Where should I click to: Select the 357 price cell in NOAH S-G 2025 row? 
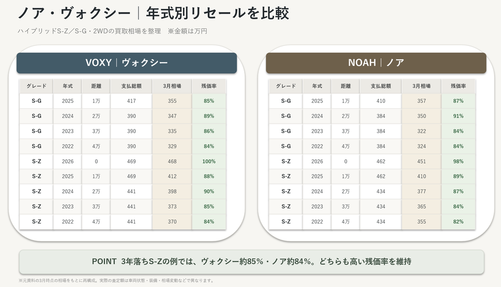[421, 101]
